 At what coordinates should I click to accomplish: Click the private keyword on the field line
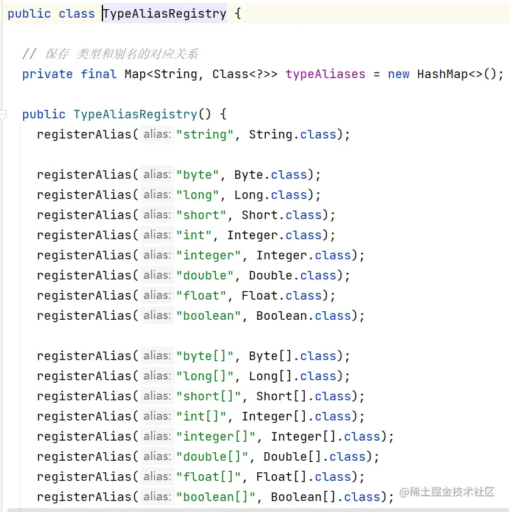click(x=48, y=74)
